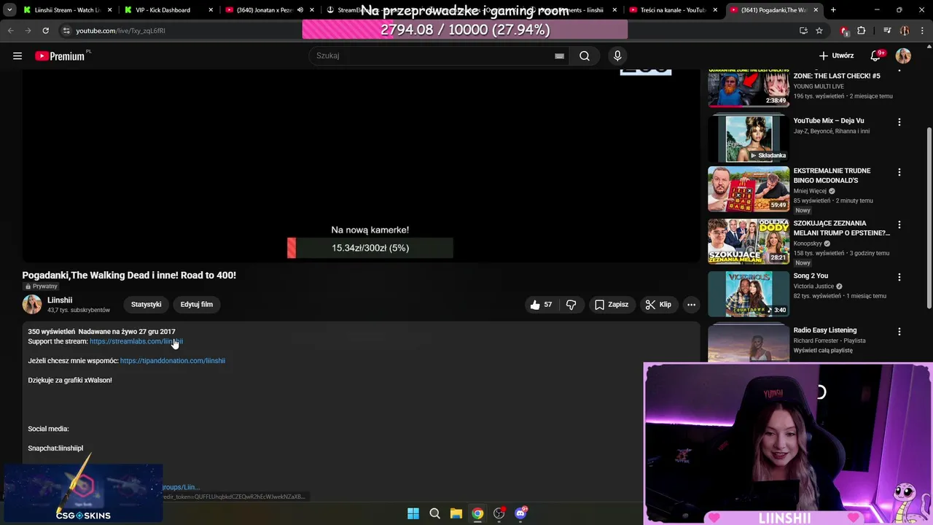933x525 pixels.
Task: Start voice search with the microphone
Action: coord(617,56)
